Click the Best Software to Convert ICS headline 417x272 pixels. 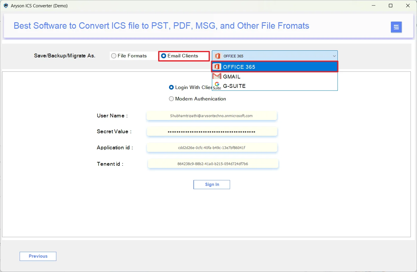[161, 26]
